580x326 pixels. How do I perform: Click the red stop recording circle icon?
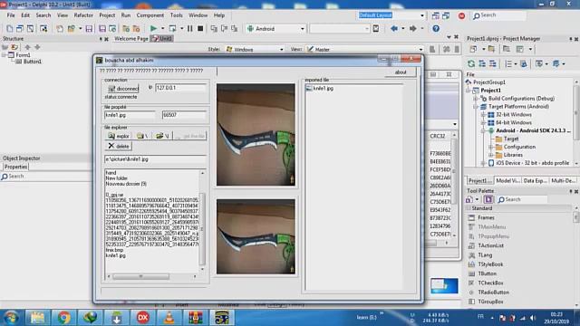[461, 15]
